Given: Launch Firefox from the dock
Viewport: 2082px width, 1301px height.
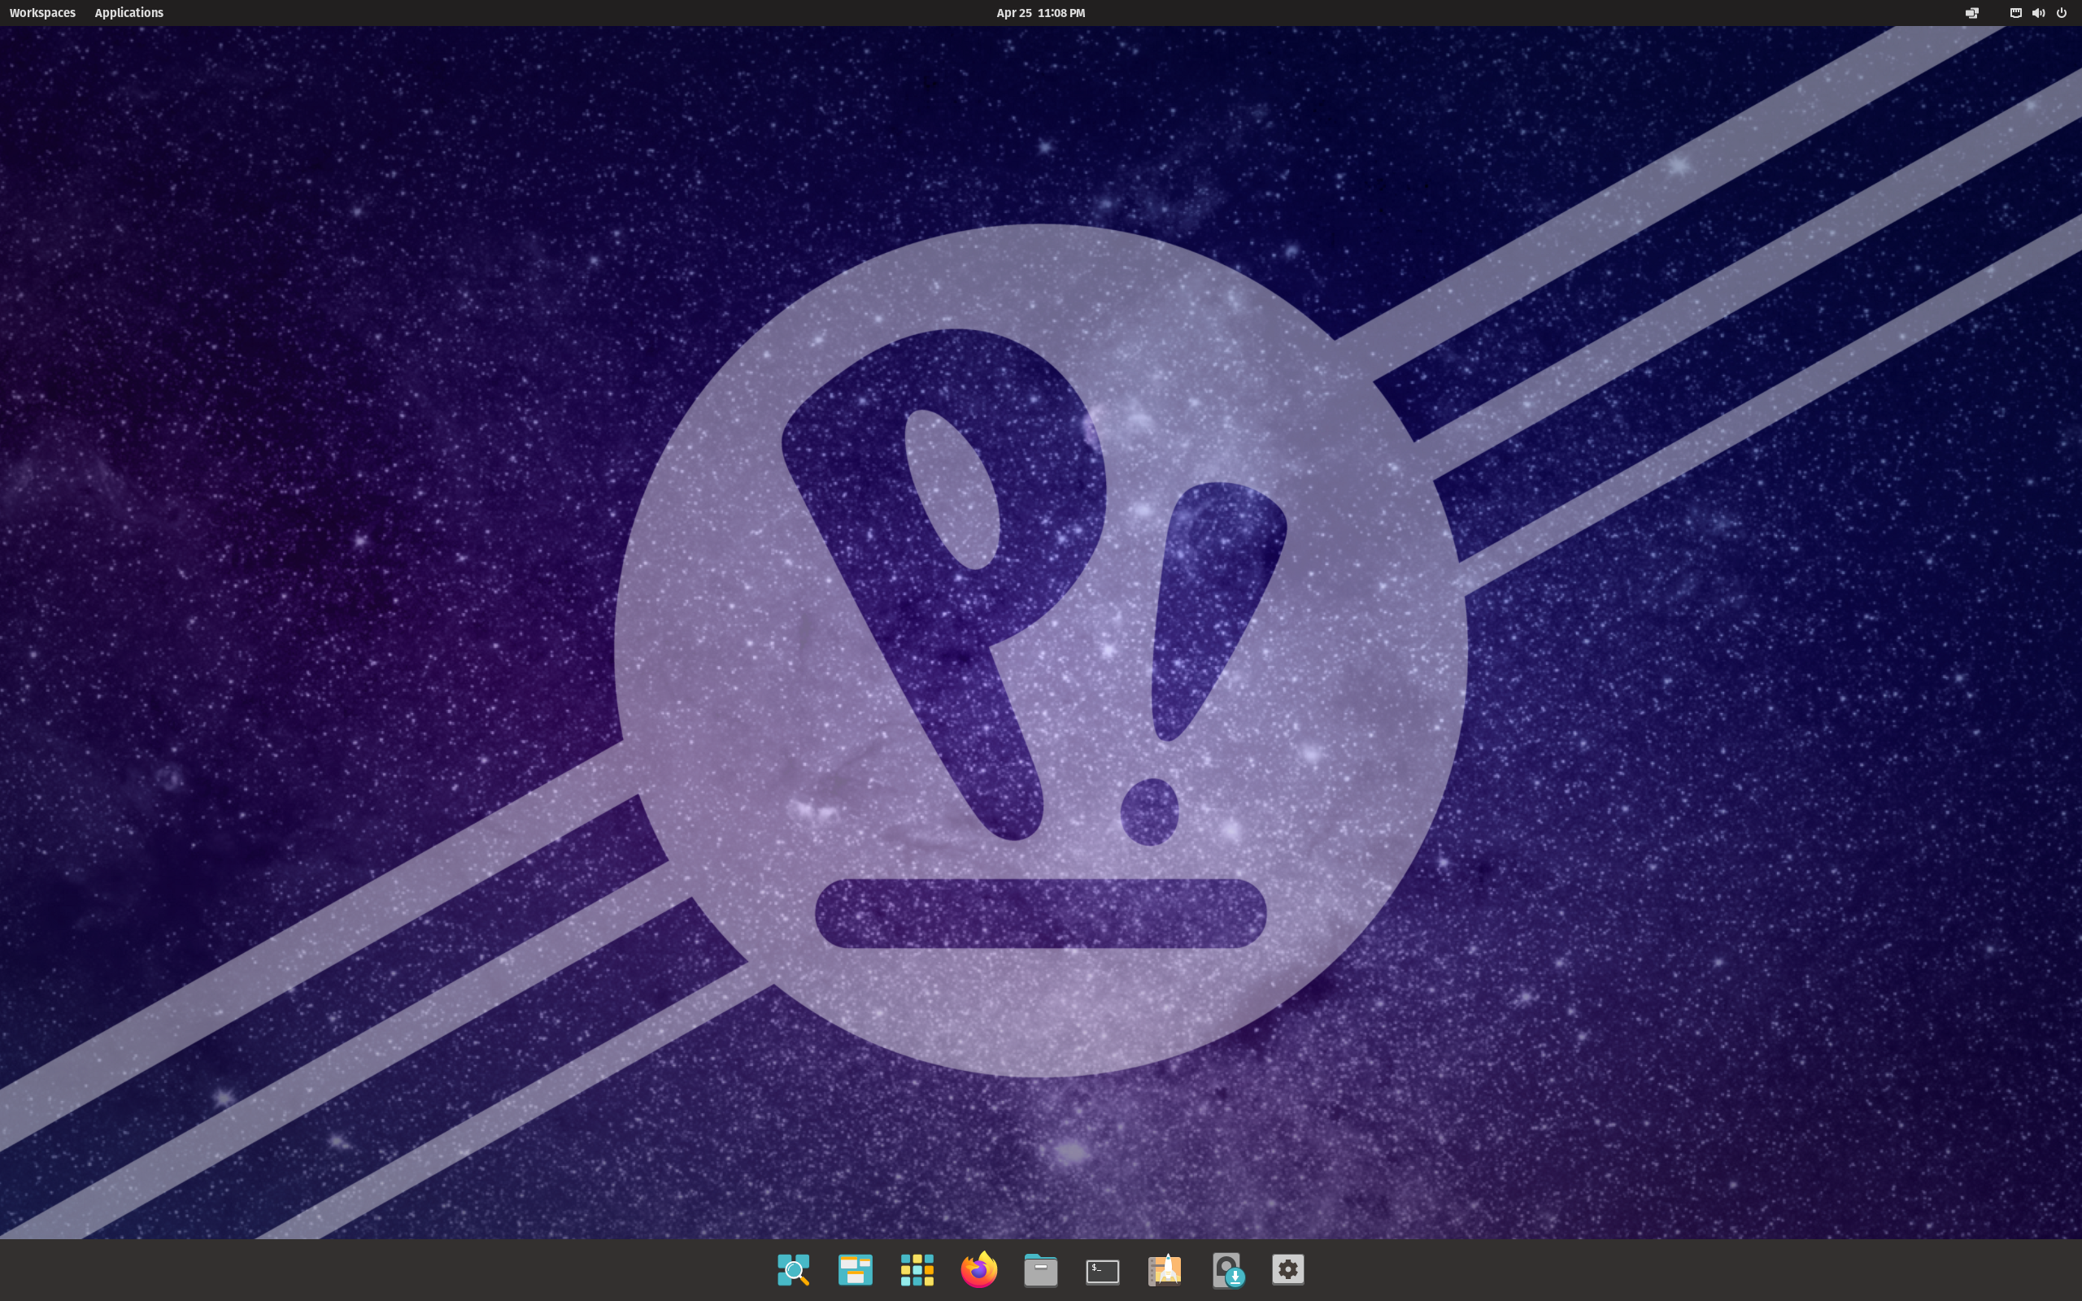Looking at the screenshot, I should [x=979, y=1269].
